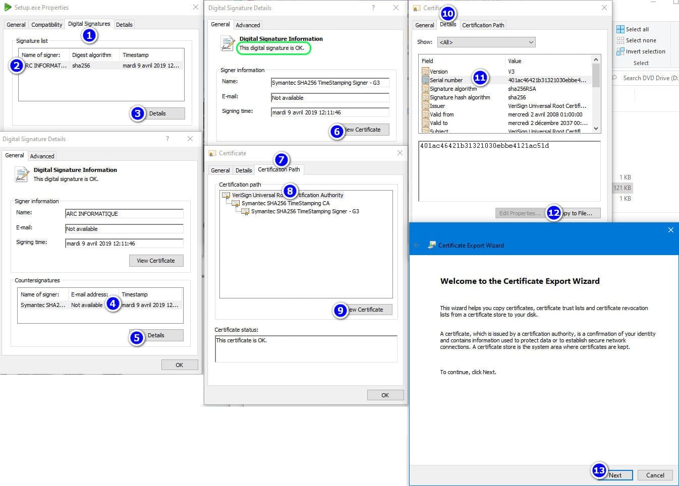This screenshot has width=679, height=486.
Task: Close the Certificate Export Wizard window
Action: (670, 230)
